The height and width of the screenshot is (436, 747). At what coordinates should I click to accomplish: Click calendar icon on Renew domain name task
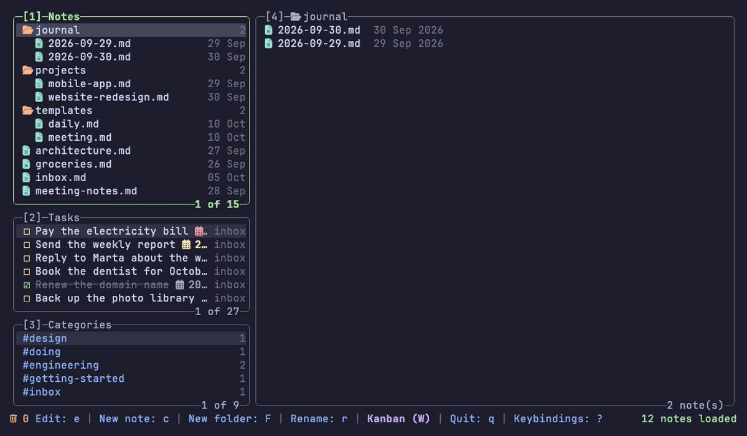tap(180, 285)
